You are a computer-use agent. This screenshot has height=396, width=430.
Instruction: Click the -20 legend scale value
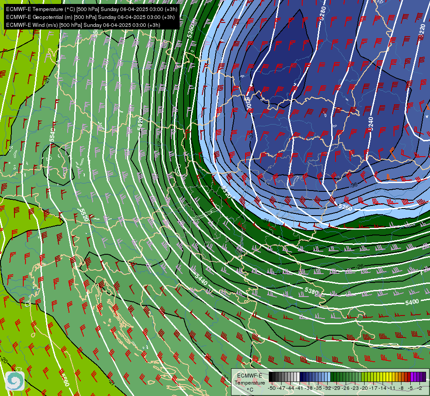click(364, 388)
